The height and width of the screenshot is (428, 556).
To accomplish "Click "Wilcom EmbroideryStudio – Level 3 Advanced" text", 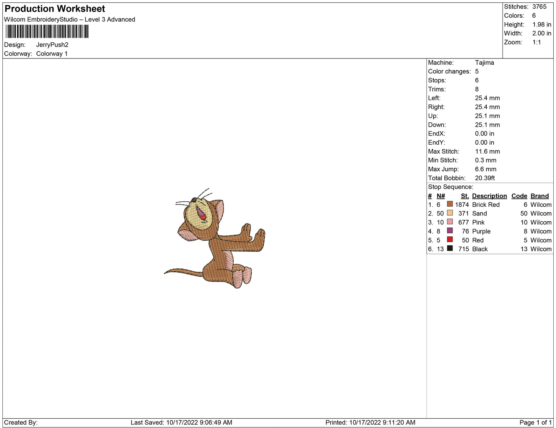I will [70, 19].
